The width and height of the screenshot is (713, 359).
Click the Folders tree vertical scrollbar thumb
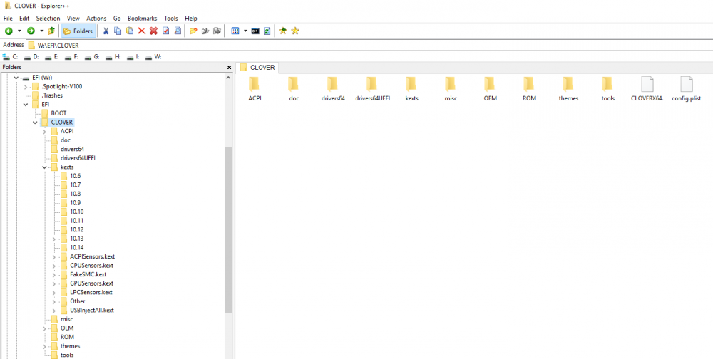228,230
